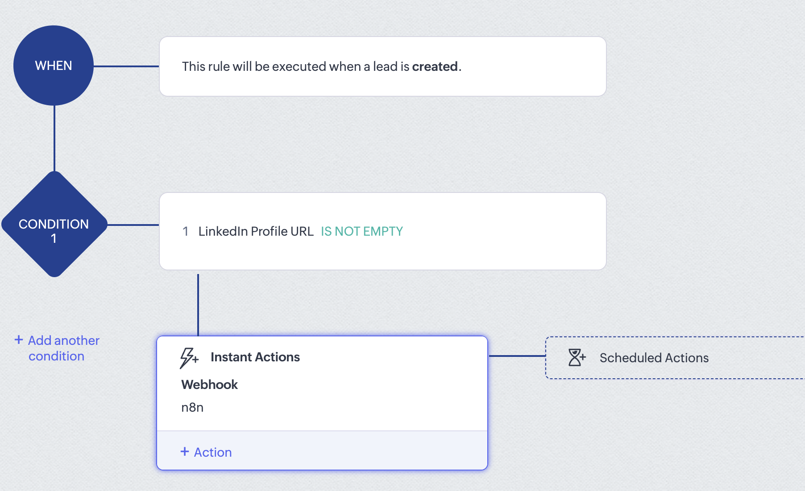This screenshot has width=805, height=491.
Task: Click the Instant Actions lightning bolt icon
Action: click(x=188, y=358)
